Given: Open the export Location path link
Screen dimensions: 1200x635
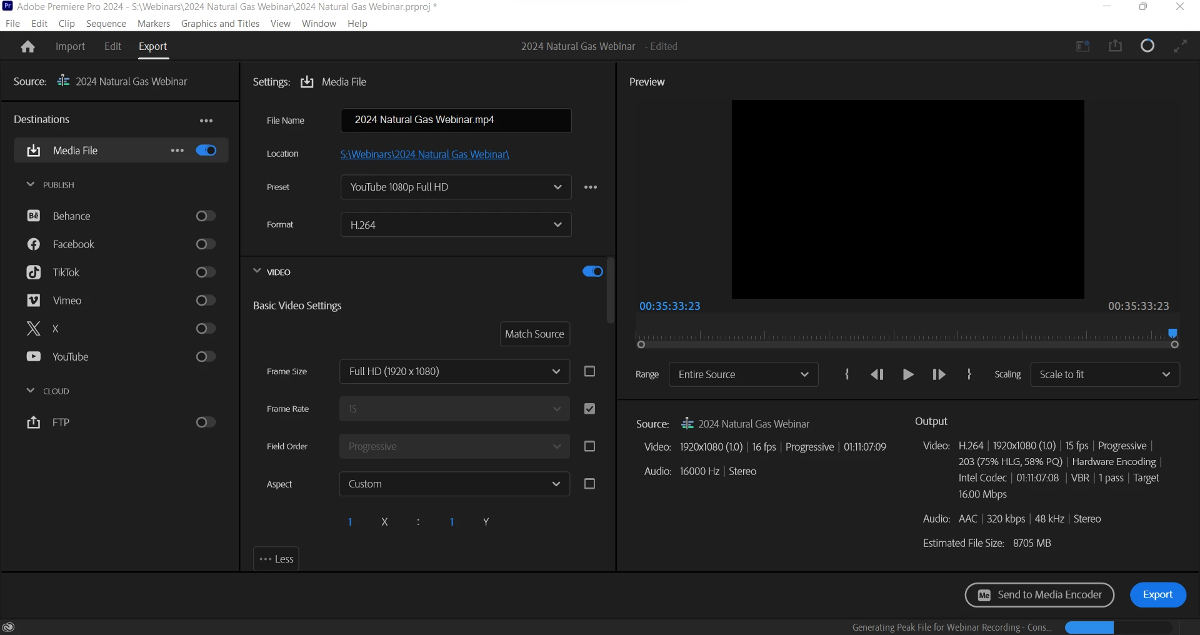Looking at the screenshot, I should click(425, 154).
